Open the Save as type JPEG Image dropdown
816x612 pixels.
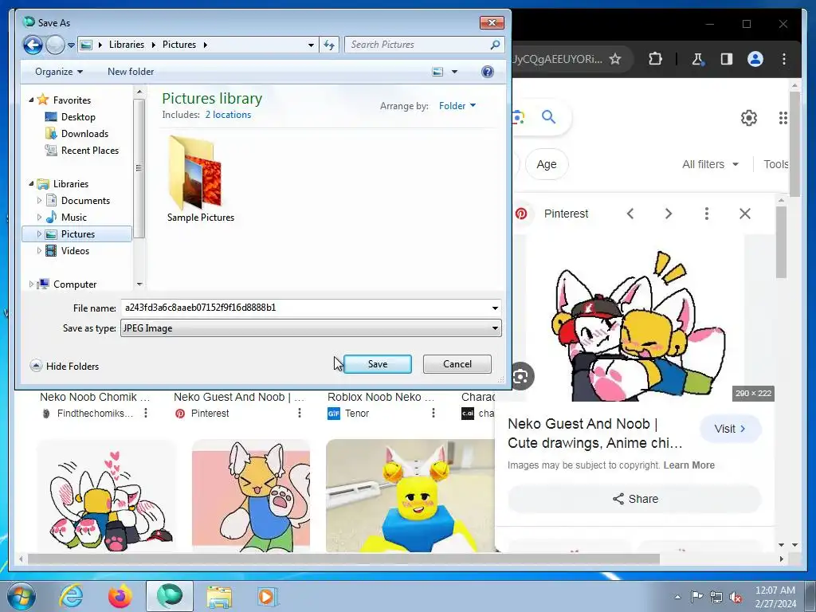pyautogui.click(x=312, y=328)
